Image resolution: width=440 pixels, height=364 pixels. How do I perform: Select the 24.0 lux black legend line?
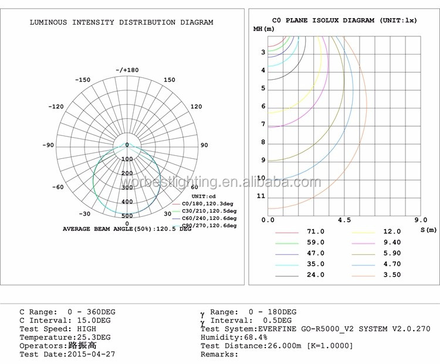tap(287, 276)
